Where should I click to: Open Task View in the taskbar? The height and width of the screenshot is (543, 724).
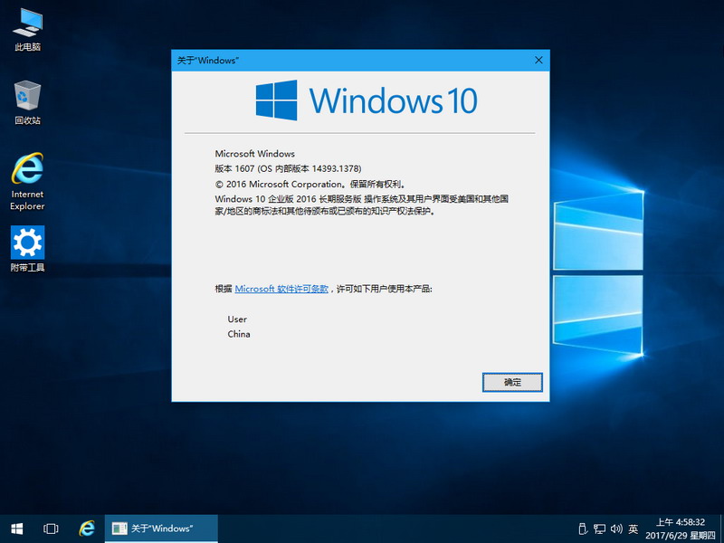click(x=51, y=529)
